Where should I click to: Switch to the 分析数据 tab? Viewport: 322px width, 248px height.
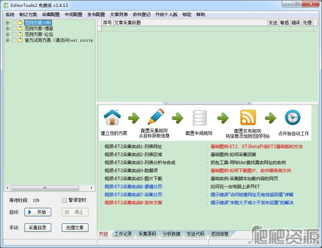pyautogui.click(x=172, y=234)
